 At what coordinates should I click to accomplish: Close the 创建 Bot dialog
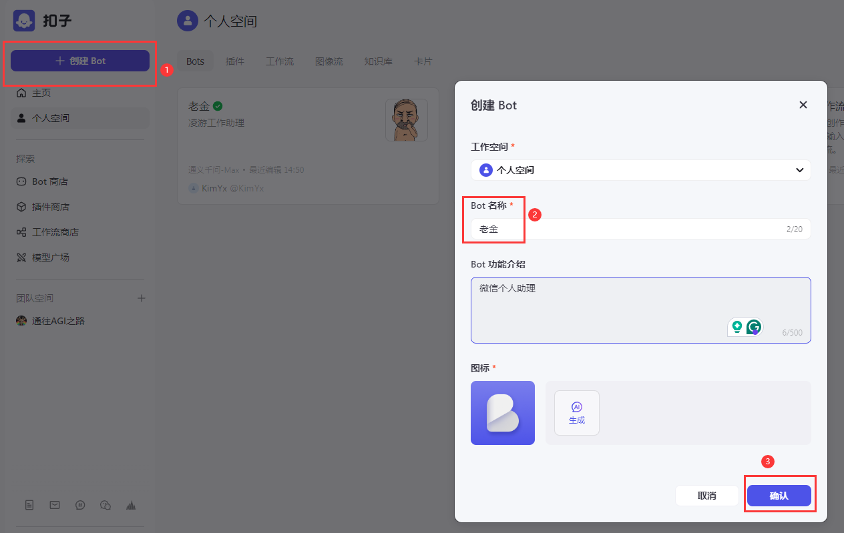click(803, 105)
